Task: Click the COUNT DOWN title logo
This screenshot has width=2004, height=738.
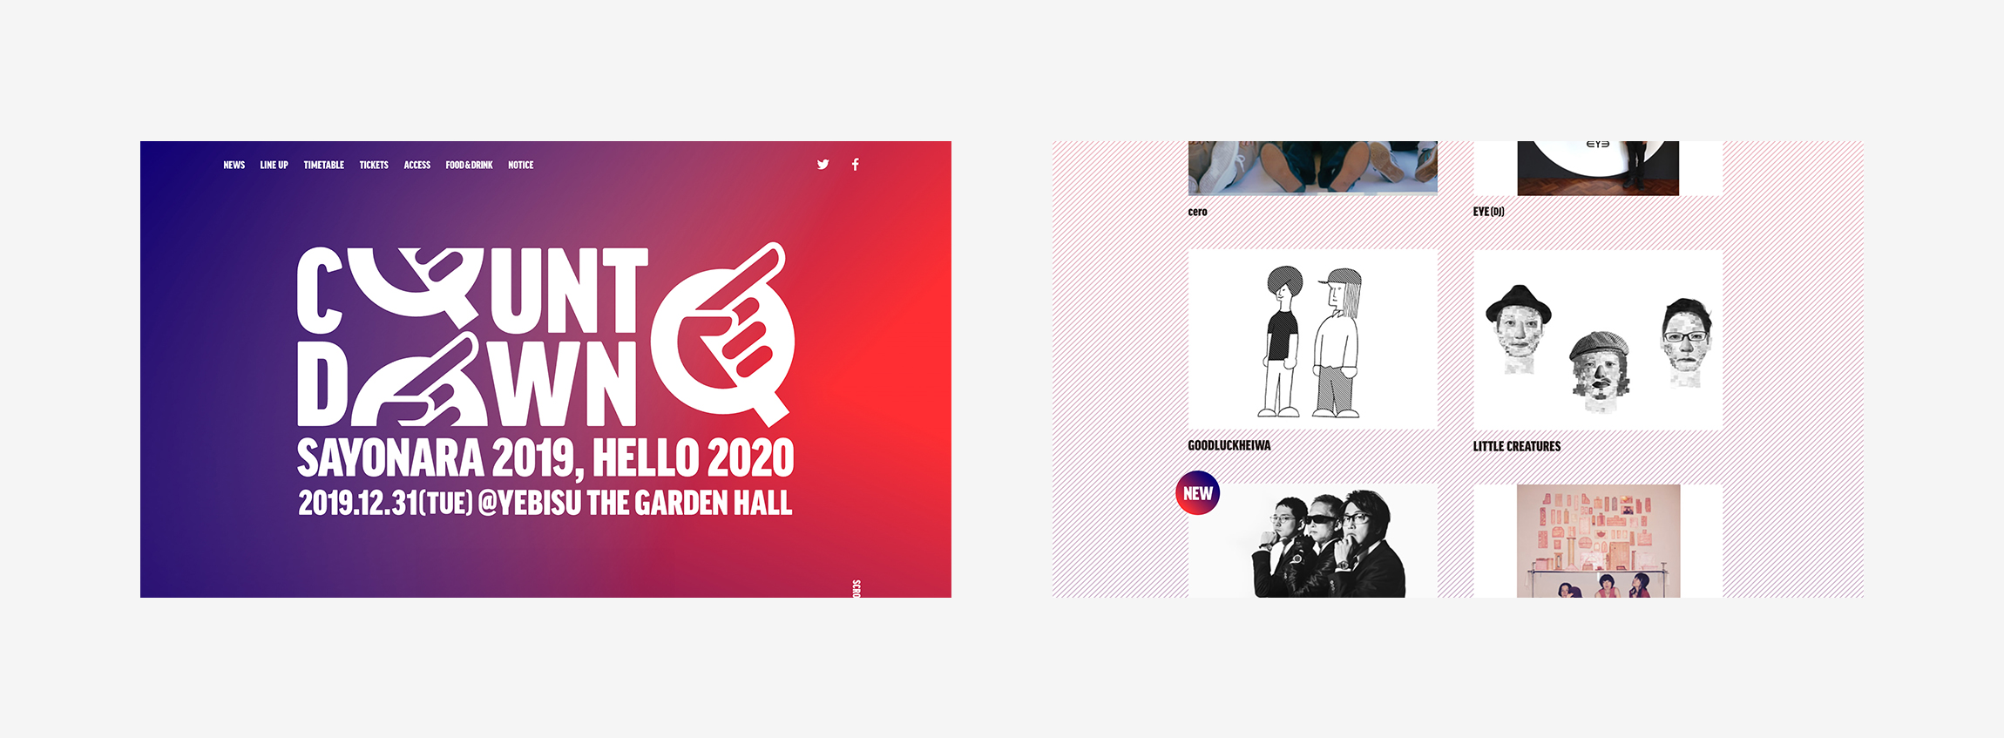Action: [x=471, y=336]
